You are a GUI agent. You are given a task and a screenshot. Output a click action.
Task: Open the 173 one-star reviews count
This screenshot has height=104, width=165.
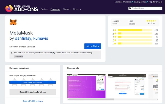tap(156, 43)
